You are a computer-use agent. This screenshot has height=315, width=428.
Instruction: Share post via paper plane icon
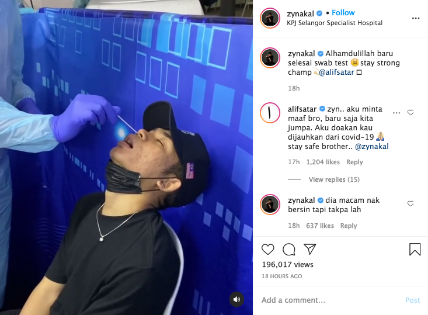[x=310, y=249]
